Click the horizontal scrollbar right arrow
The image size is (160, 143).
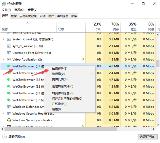154,129
